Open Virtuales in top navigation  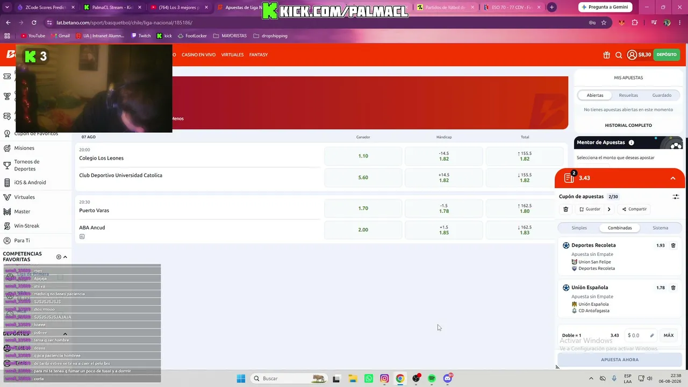click(232, 55)
